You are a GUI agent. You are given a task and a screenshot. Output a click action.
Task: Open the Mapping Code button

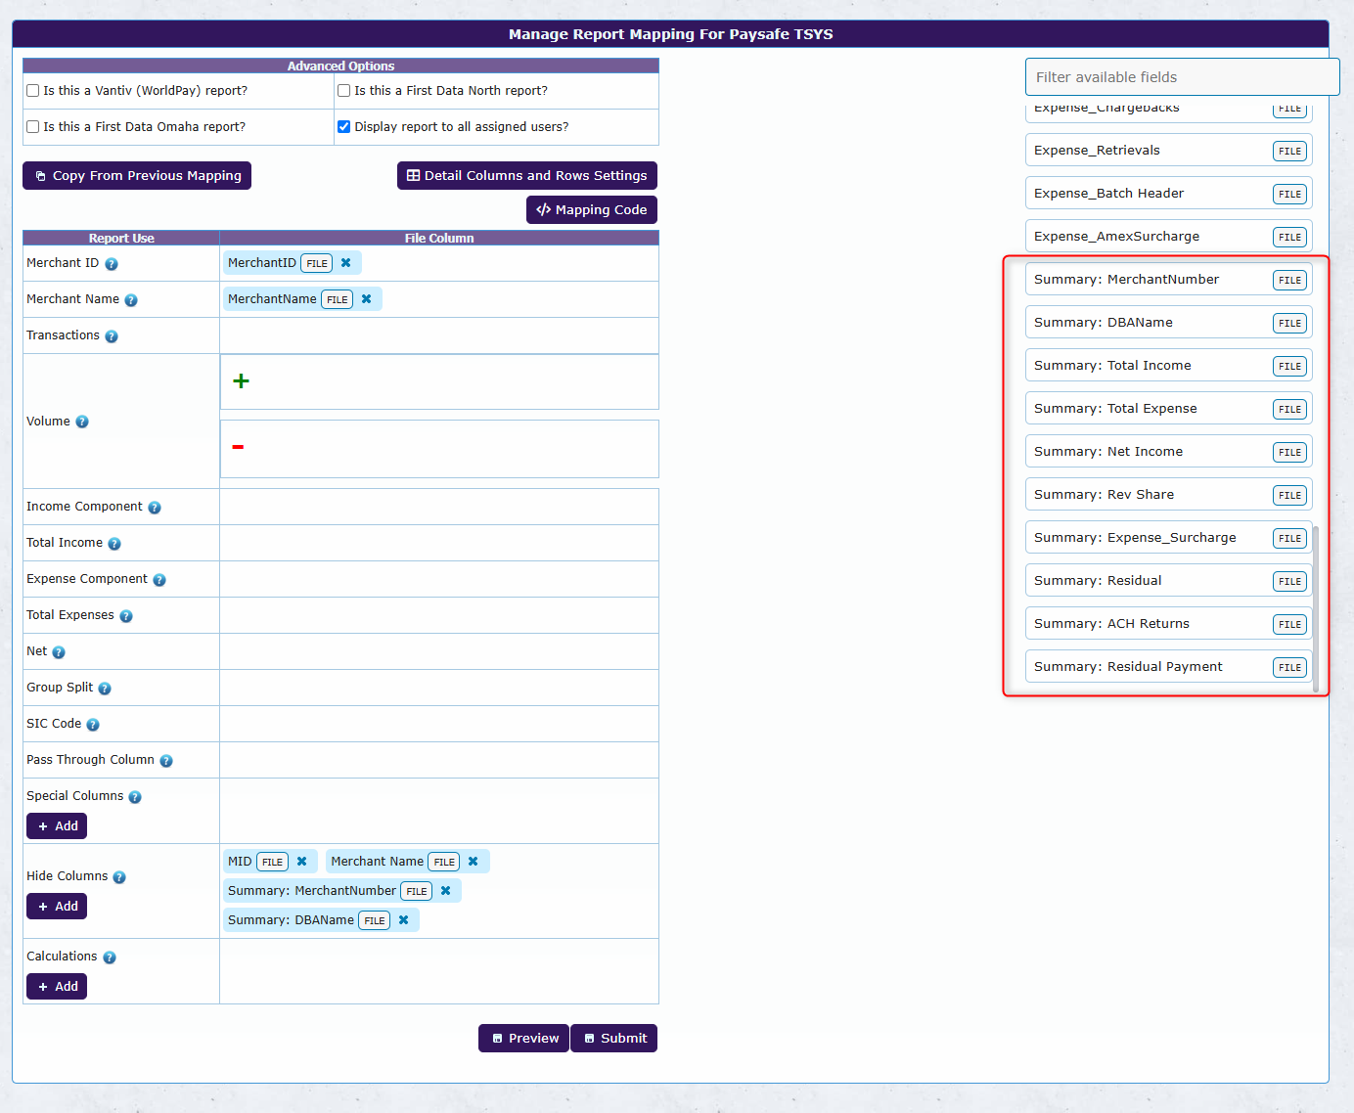[x=592, y=210]
